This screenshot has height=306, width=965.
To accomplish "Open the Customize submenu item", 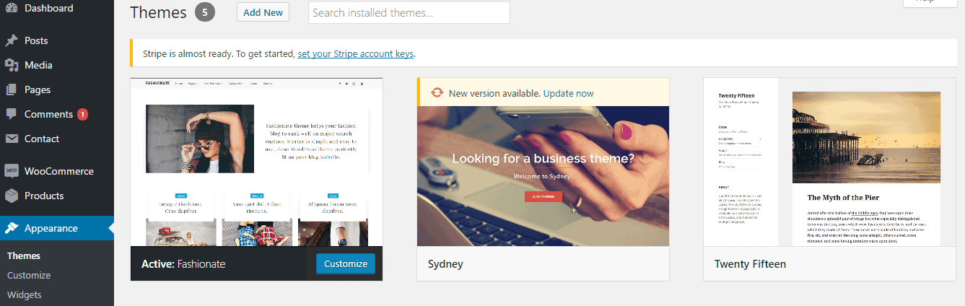I will pyautogui.click(x=29, y=275).
